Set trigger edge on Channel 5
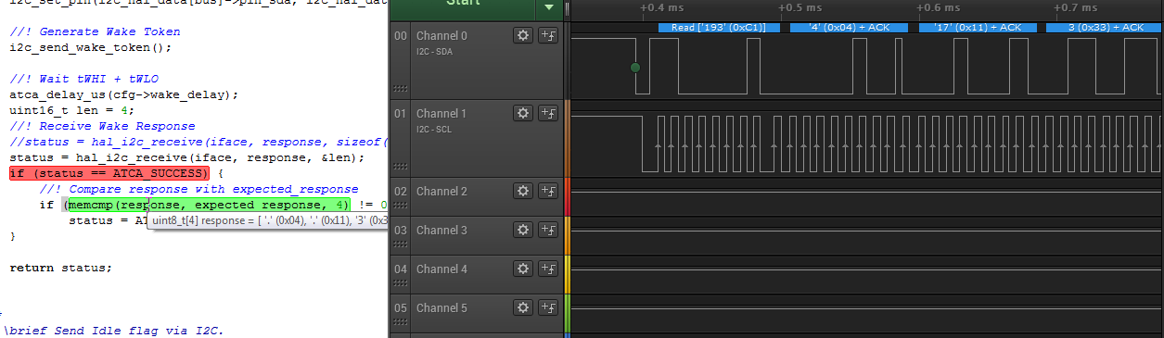 tap(547, 307)
